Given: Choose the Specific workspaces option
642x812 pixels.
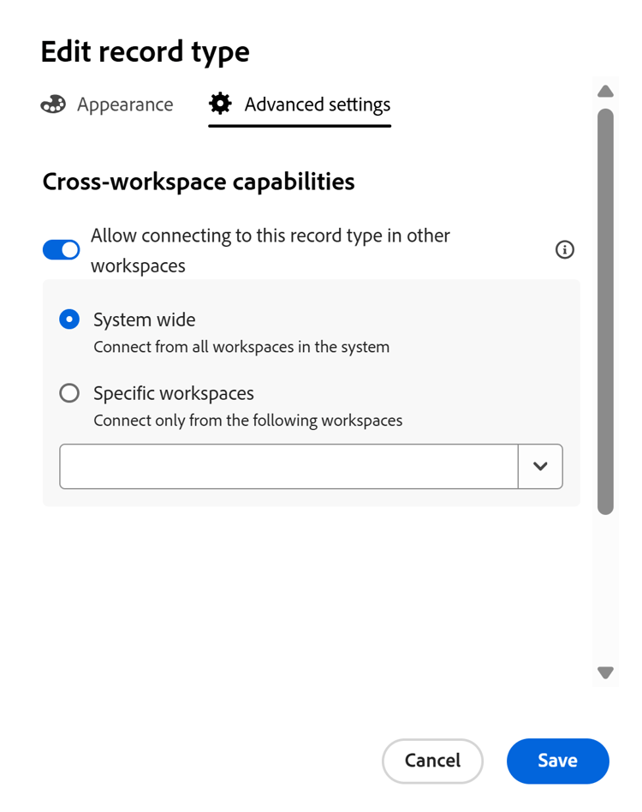Looking at the screenshot, I should point(69,392).
